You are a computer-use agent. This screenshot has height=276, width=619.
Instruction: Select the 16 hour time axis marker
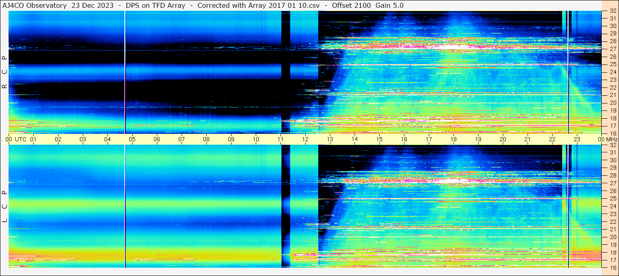[404, 139]
